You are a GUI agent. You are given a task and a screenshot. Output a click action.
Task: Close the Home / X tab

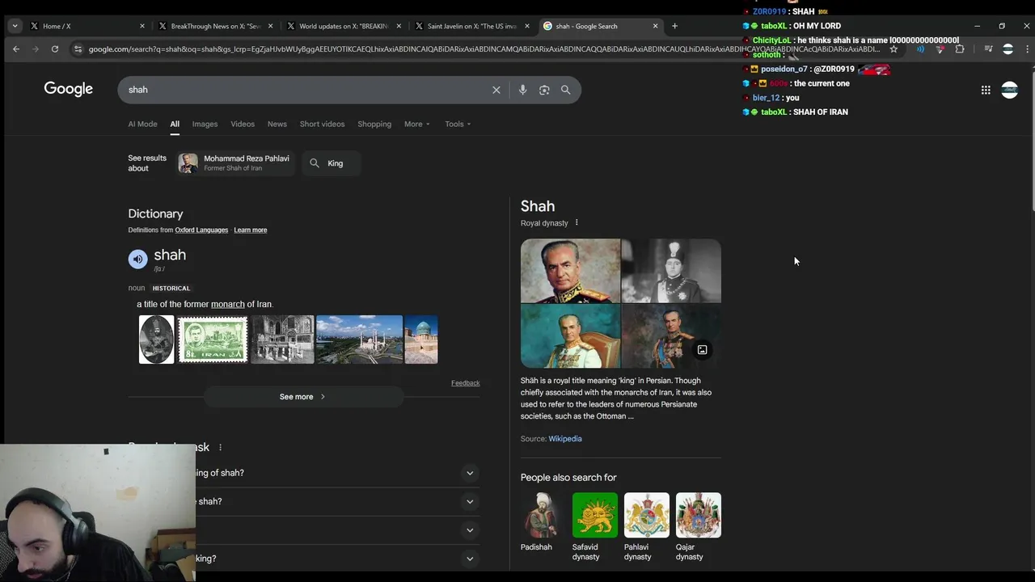point(142,26)
